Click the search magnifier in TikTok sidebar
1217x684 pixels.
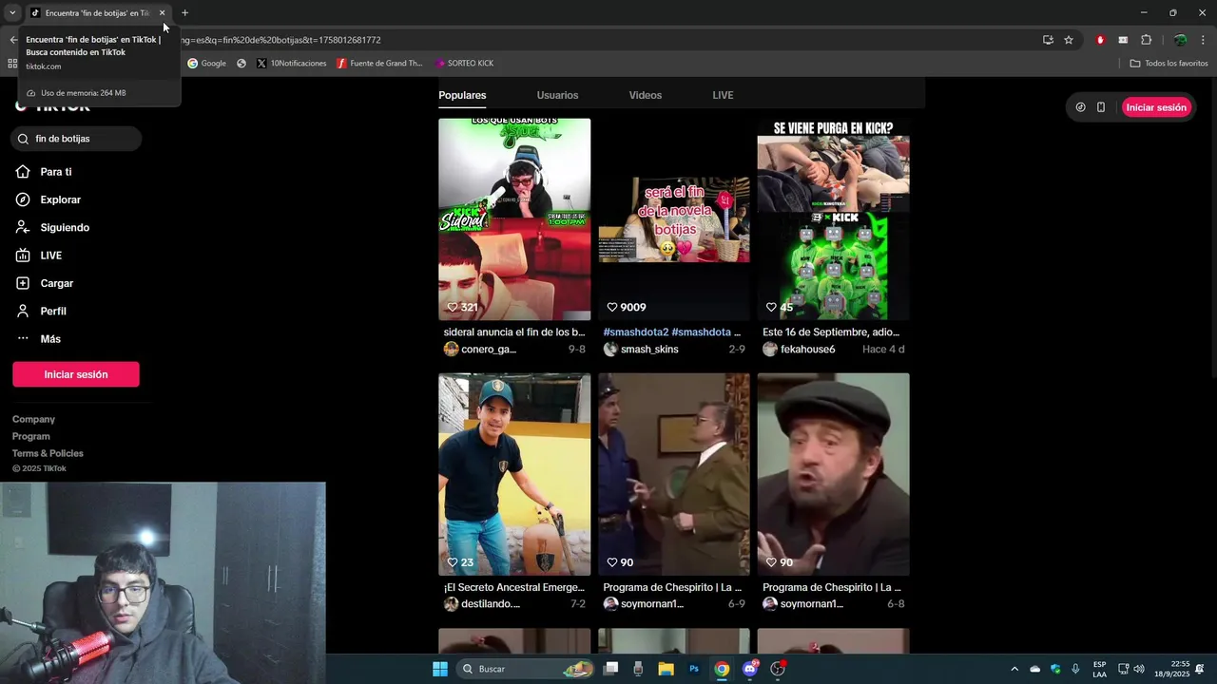[x=24, y=139]
